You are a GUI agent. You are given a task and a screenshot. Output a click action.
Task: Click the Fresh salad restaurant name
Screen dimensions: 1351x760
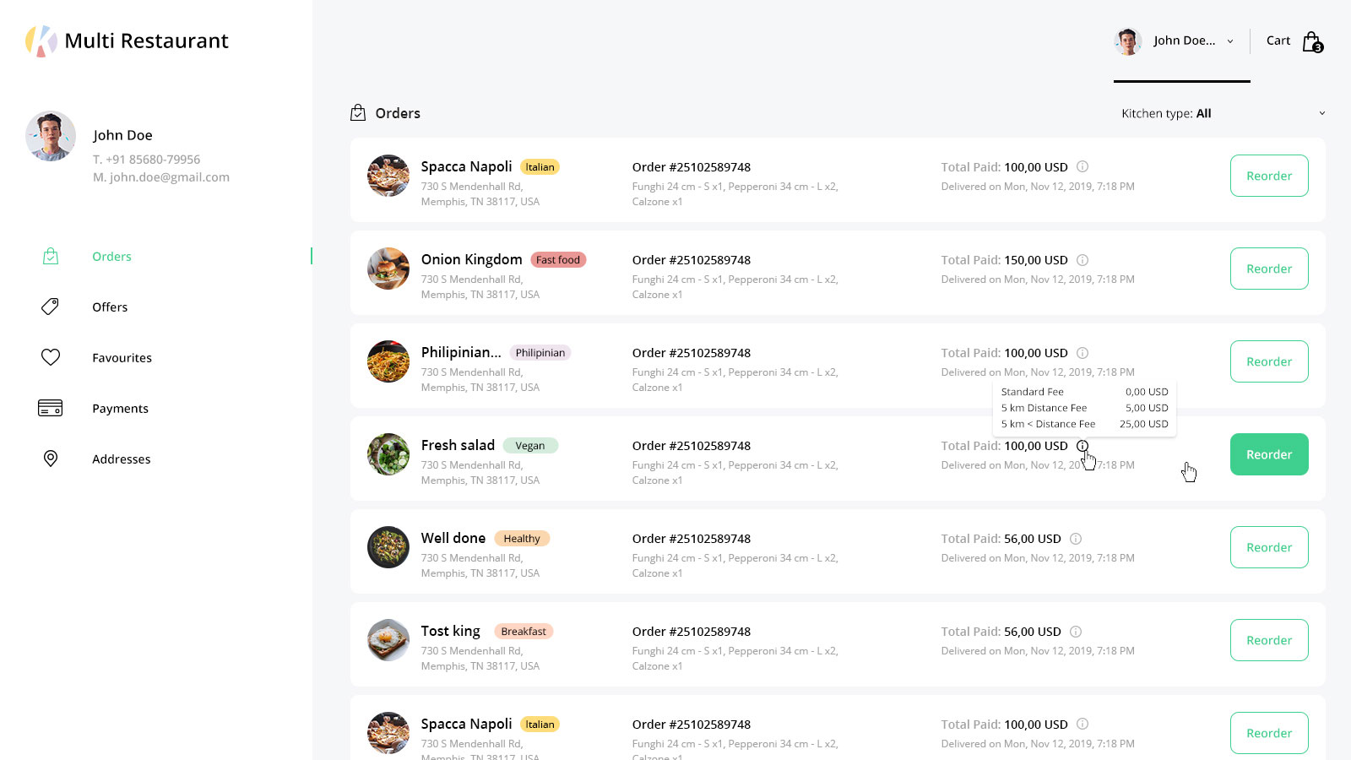(x=458, y=445)
